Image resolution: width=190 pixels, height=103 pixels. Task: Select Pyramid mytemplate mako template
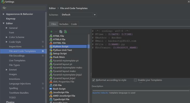[x=68, y=68]
